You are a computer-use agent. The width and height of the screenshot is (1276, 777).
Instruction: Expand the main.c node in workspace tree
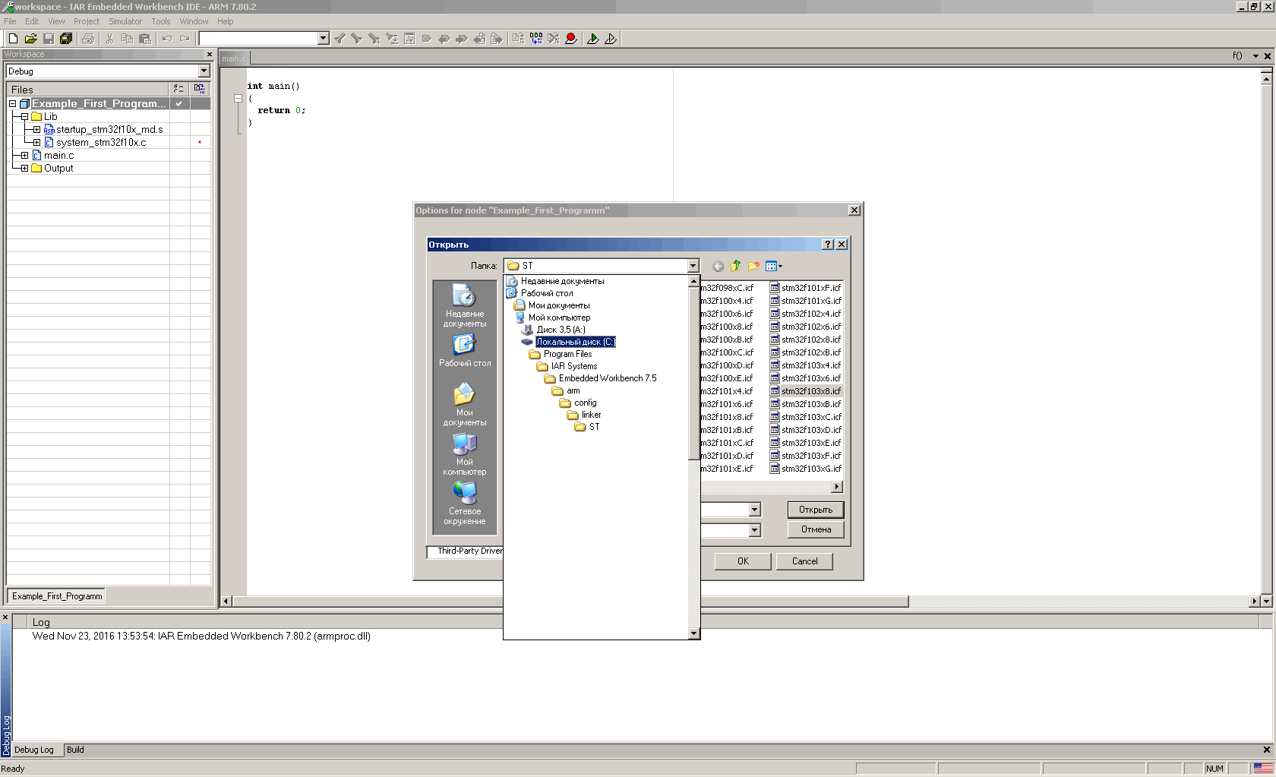coord(24,156)
